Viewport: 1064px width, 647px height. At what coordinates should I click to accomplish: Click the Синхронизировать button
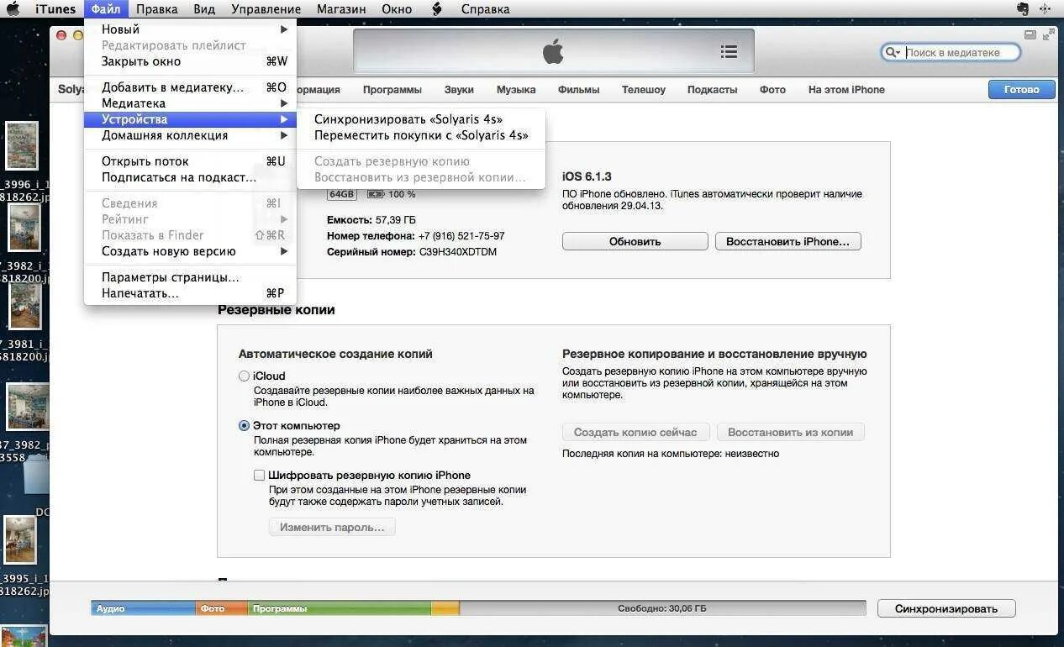(946, 608)
